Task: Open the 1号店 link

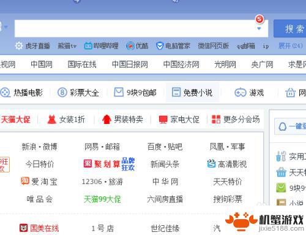Action: click(x=103, y=228)
